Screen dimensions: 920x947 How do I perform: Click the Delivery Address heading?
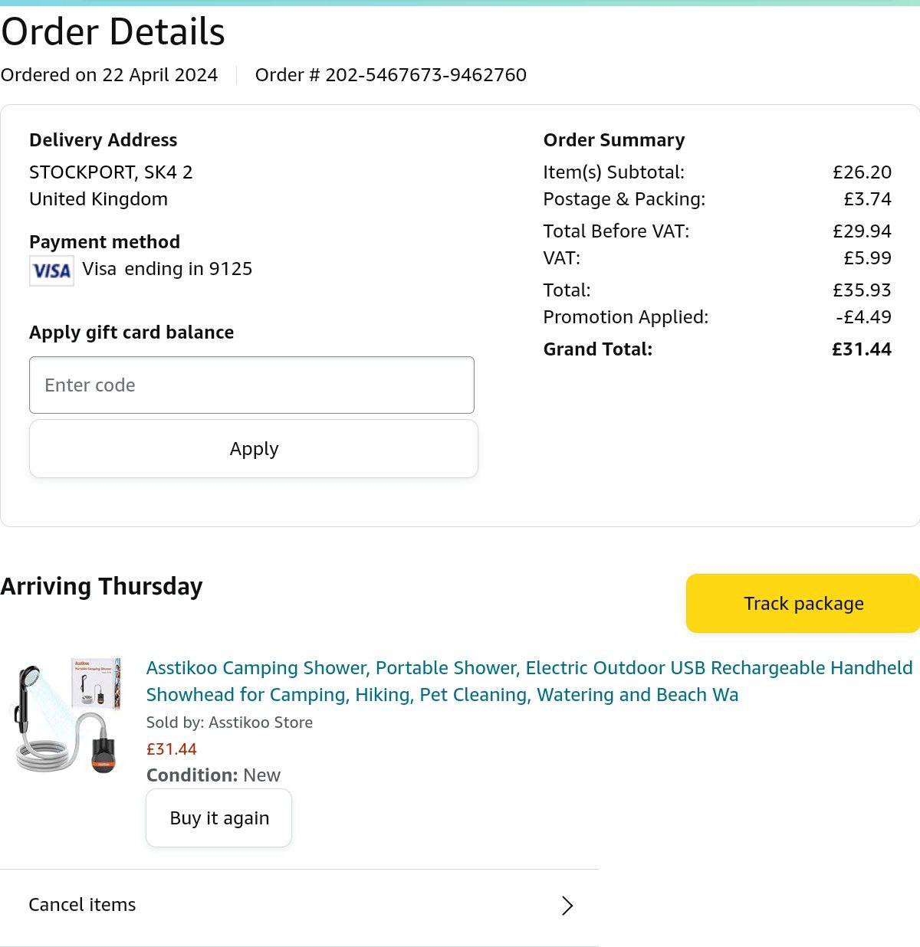tap(103, 140)
